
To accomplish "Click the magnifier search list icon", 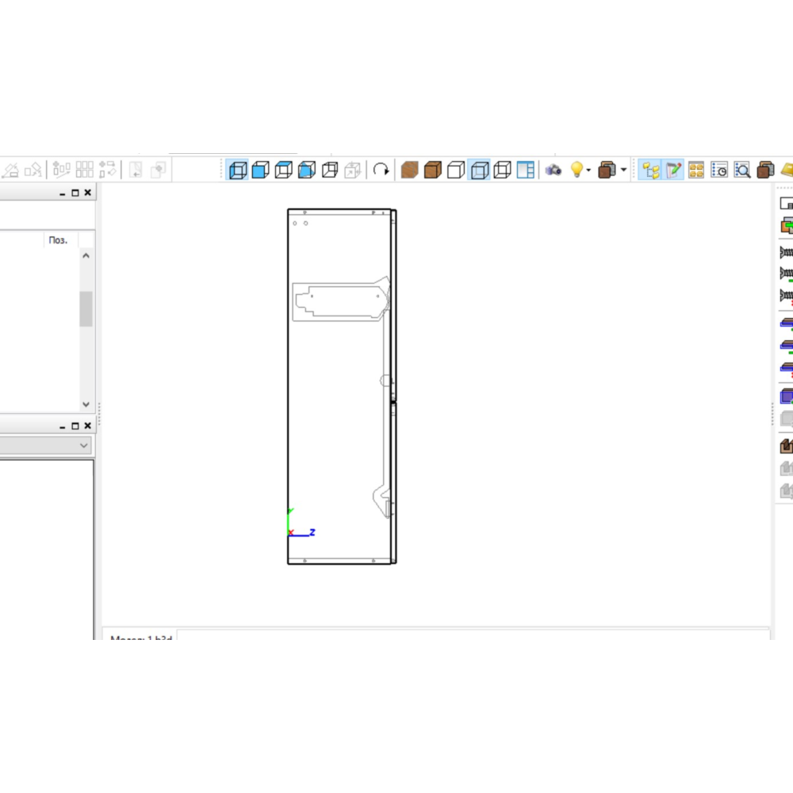I will click(742, 170).
